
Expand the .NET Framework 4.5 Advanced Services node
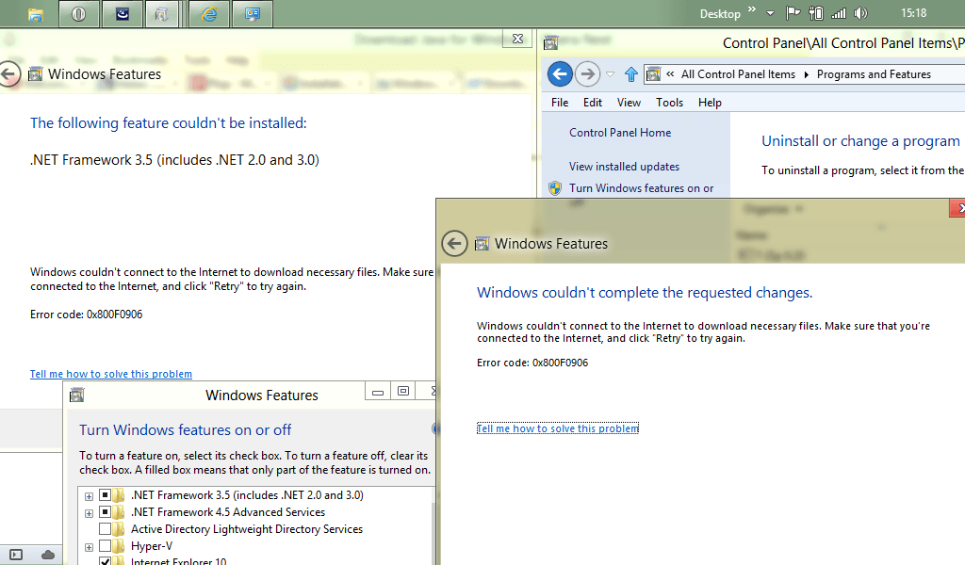click(x=90, y=513)
